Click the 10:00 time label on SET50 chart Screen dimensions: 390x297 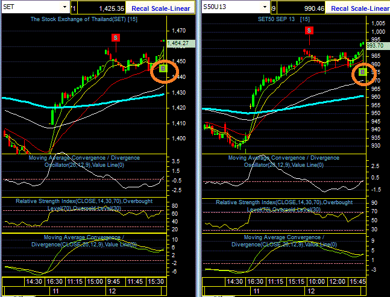point(316,281)
